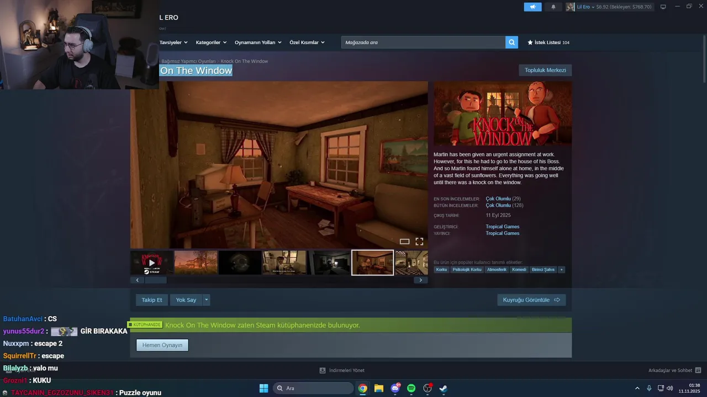This screenshot has height=397, width=707.
Task: Expand the Özel Kısımlar menu
Action: [x=307, y=42]
